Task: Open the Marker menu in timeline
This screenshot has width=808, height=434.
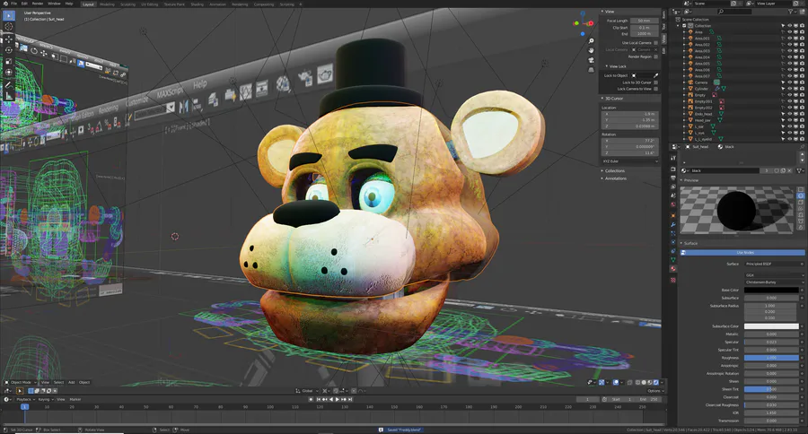Action: pos(75,400)
